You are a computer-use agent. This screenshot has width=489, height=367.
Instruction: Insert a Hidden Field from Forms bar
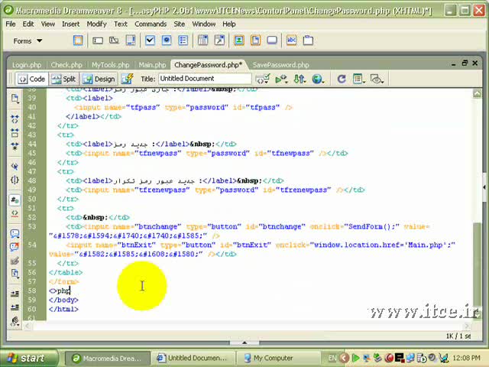coord(114,41)
